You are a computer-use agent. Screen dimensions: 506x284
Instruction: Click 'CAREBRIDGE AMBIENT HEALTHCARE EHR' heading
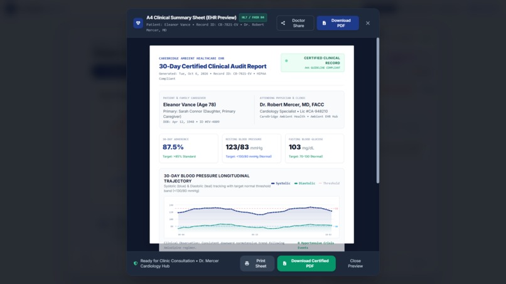pos(191,58)
